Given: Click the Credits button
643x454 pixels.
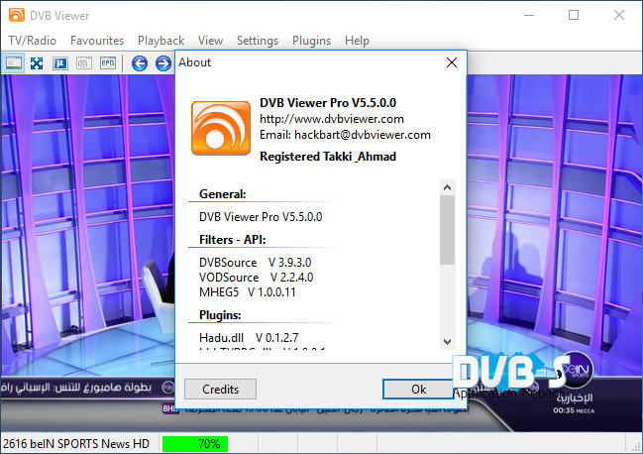Looking at the screenshot, I should tap(220, 389).
